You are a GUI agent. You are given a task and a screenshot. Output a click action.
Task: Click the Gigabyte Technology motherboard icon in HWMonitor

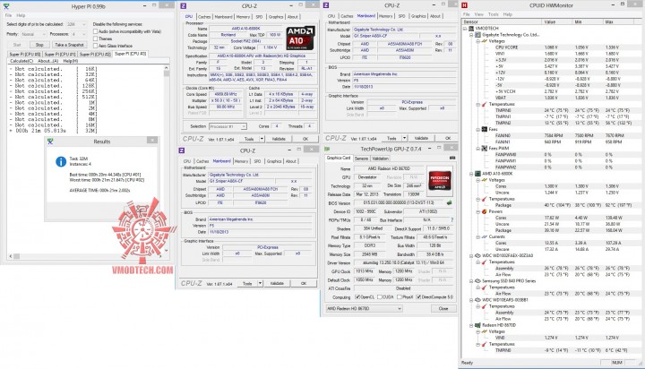[477, 35]
